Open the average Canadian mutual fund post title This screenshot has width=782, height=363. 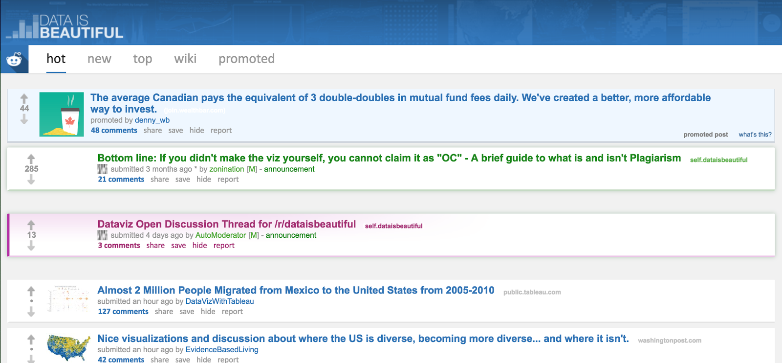pyautogui.click(x=400, y=103)
